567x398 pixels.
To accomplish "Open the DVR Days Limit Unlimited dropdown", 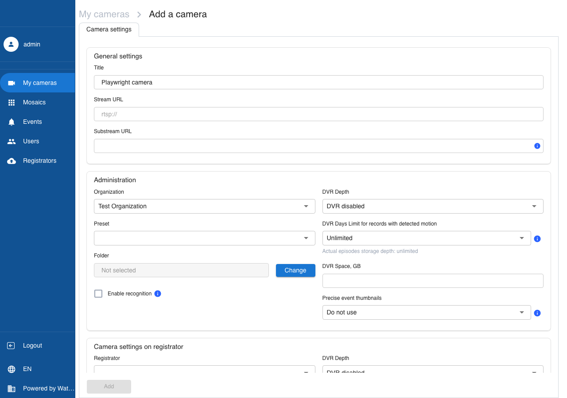I will pos(427,238).
